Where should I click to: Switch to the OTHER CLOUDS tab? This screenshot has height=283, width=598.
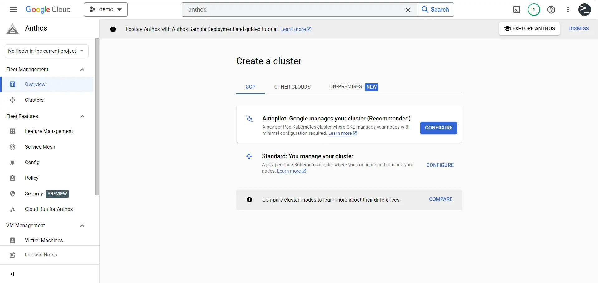pyautogui.click(x=292, y=87)
